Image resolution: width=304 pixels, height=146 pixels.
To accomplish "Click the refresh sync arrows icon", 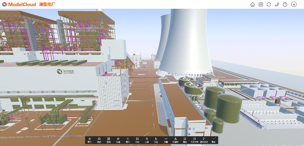I will click(269, 4).
